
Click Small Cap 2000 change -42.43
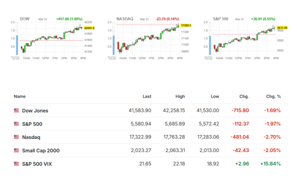click(241, 151)
